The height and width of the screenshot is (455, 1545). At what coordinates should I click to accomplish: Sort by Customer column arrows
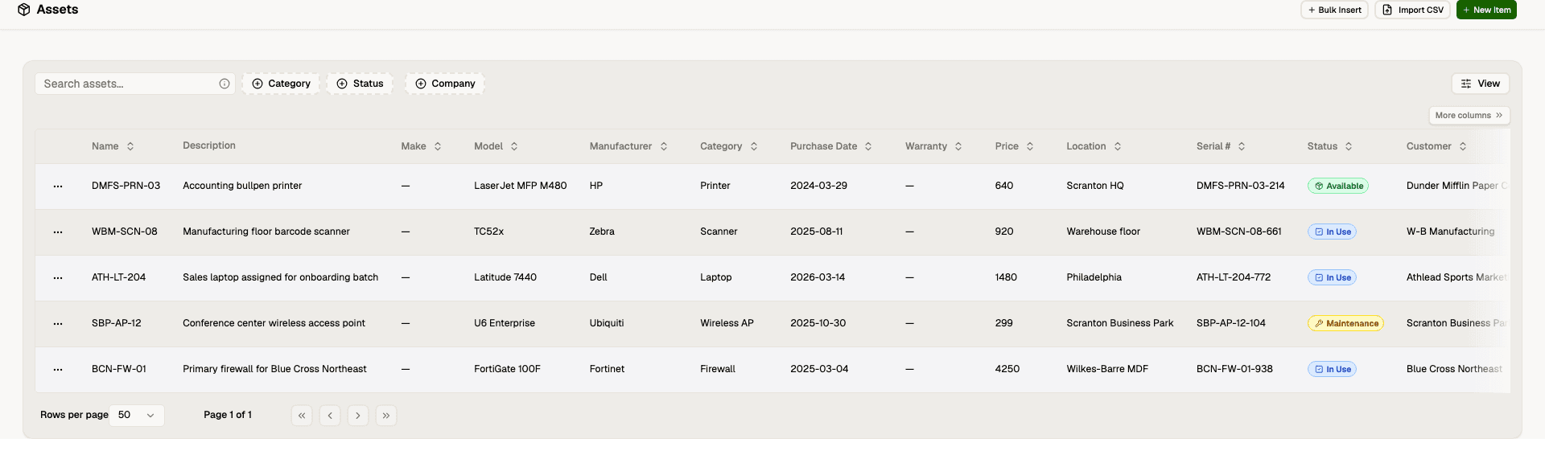(x=1463, y=146)
